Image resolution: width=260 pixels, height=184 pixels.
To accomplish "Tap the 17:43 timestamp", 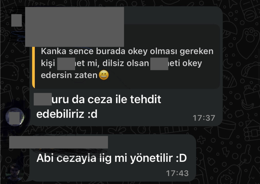I will pyautogui.click(x=177, y=173).
